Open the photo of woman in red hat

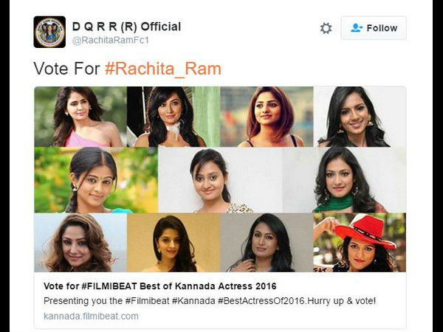360,243
